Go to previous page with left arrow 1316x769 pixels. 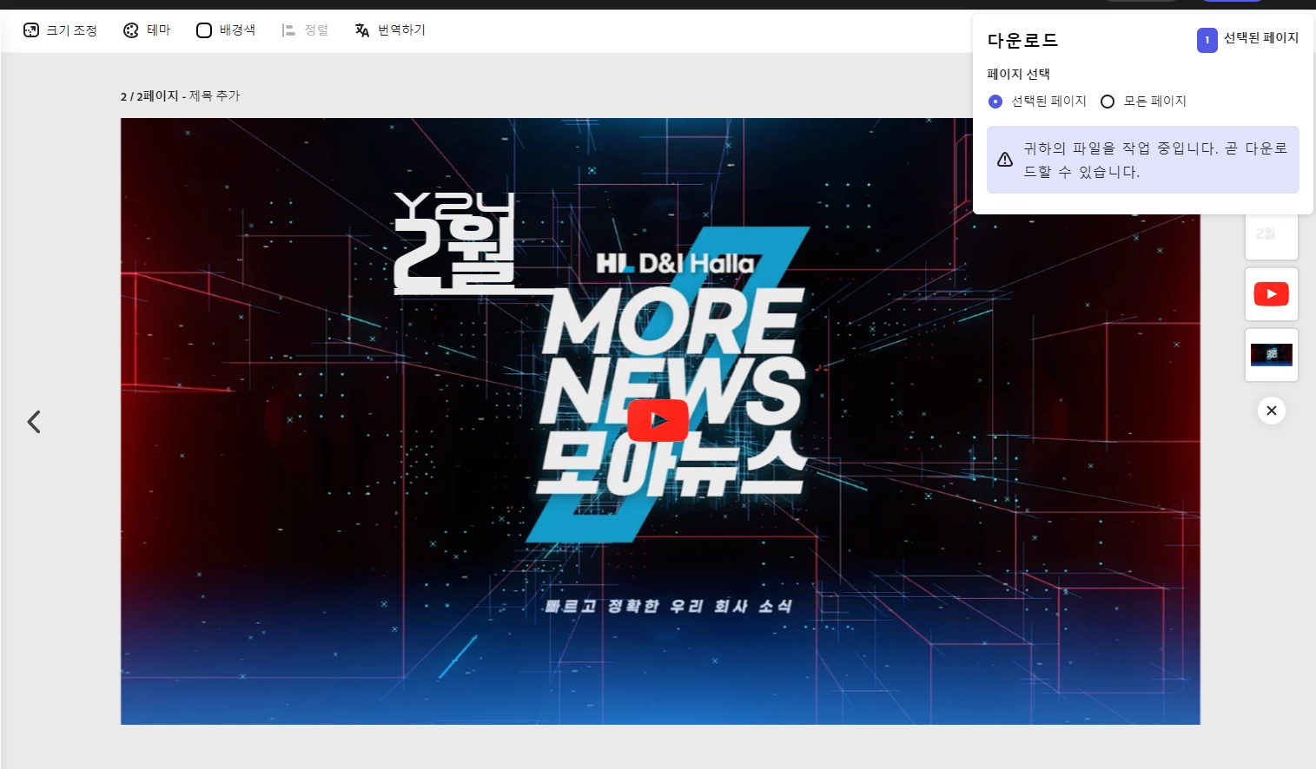[x=34, y=422]
